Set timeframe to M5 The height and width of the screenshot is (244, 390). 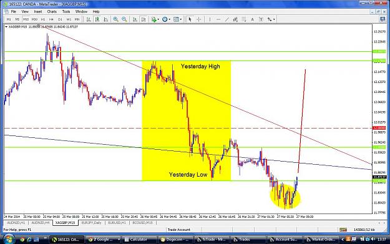tap(17, 19)
